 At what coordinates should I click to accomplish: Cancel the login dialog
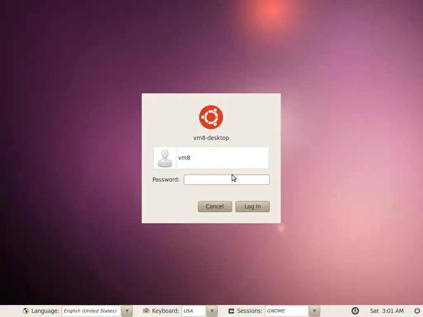[215, 206]
